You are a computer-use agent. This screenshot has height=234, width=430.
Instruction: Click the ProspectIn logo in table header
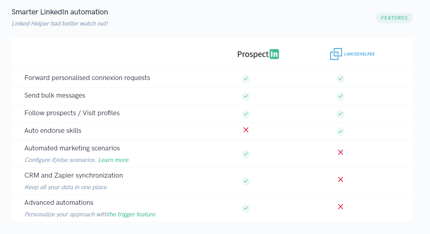[x=258, y=54]
